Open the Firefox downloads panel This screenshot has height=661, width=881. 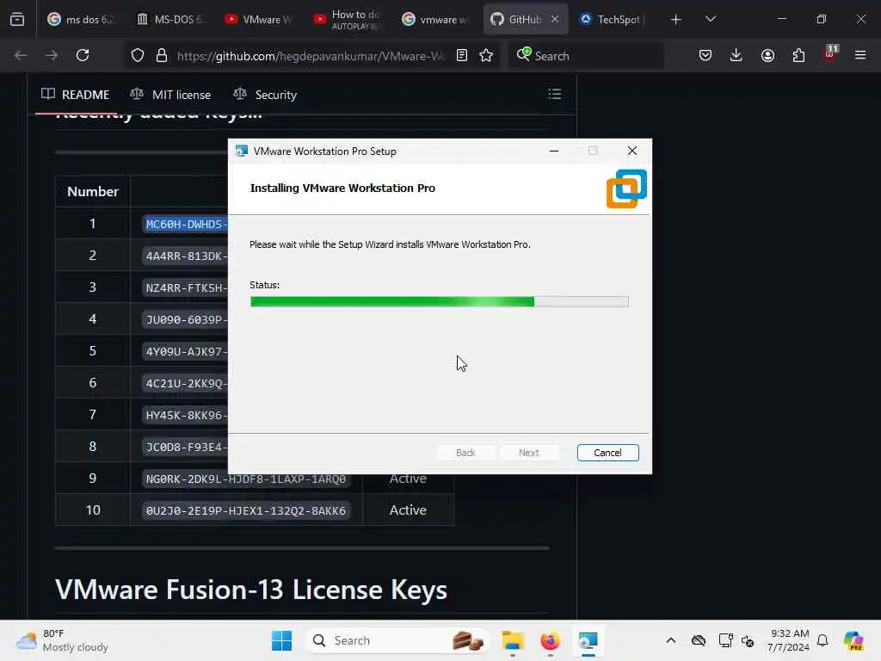click(x=736, y=55)
